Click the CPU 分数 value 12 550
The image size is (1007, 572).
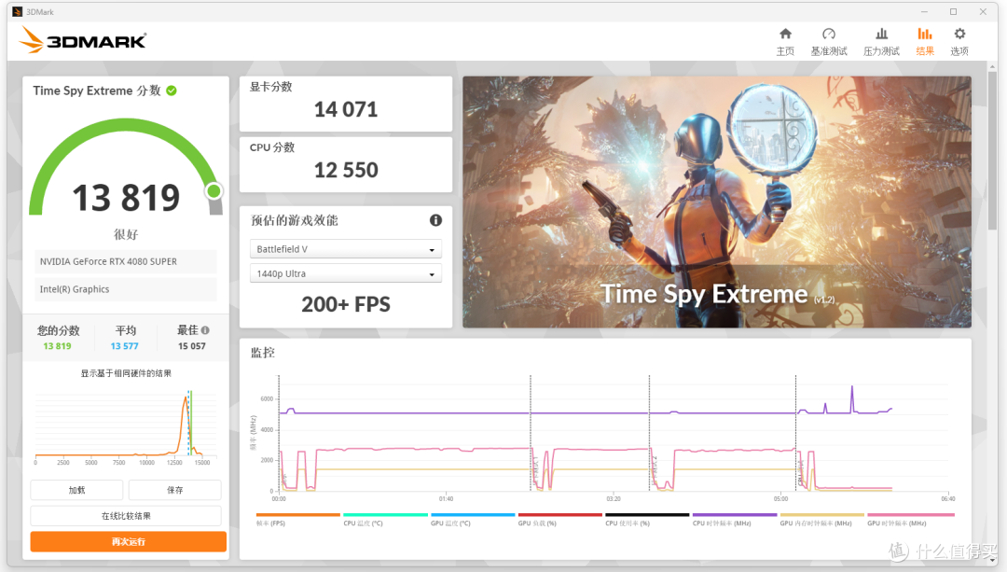coord(346,171)
